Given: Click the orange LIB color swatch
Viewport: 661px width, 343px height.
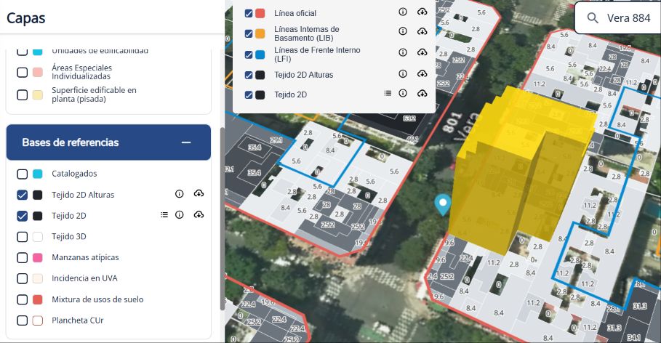Looking at the screenshot, I should [x=260, y=33].
